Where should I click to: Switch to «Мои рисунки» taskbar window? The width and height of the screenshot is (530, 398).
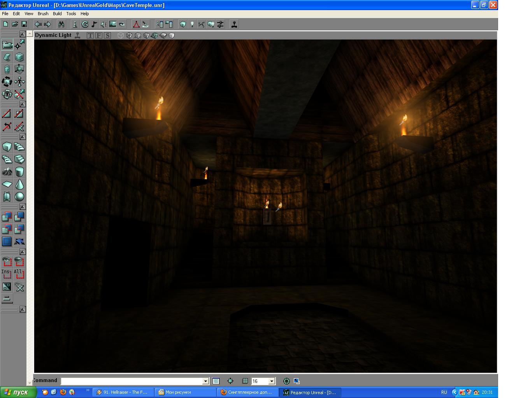point(185,392)
